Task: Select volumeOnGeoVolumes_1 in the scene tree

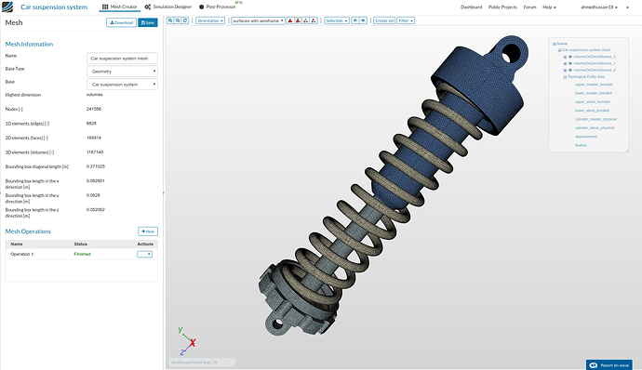Action: tap(595, 63)
